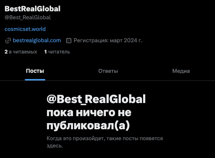The width and height of the screenshot is (215, 158).
Task: Click the calendar icon before registration date
Action: click(x=69, y=40)
